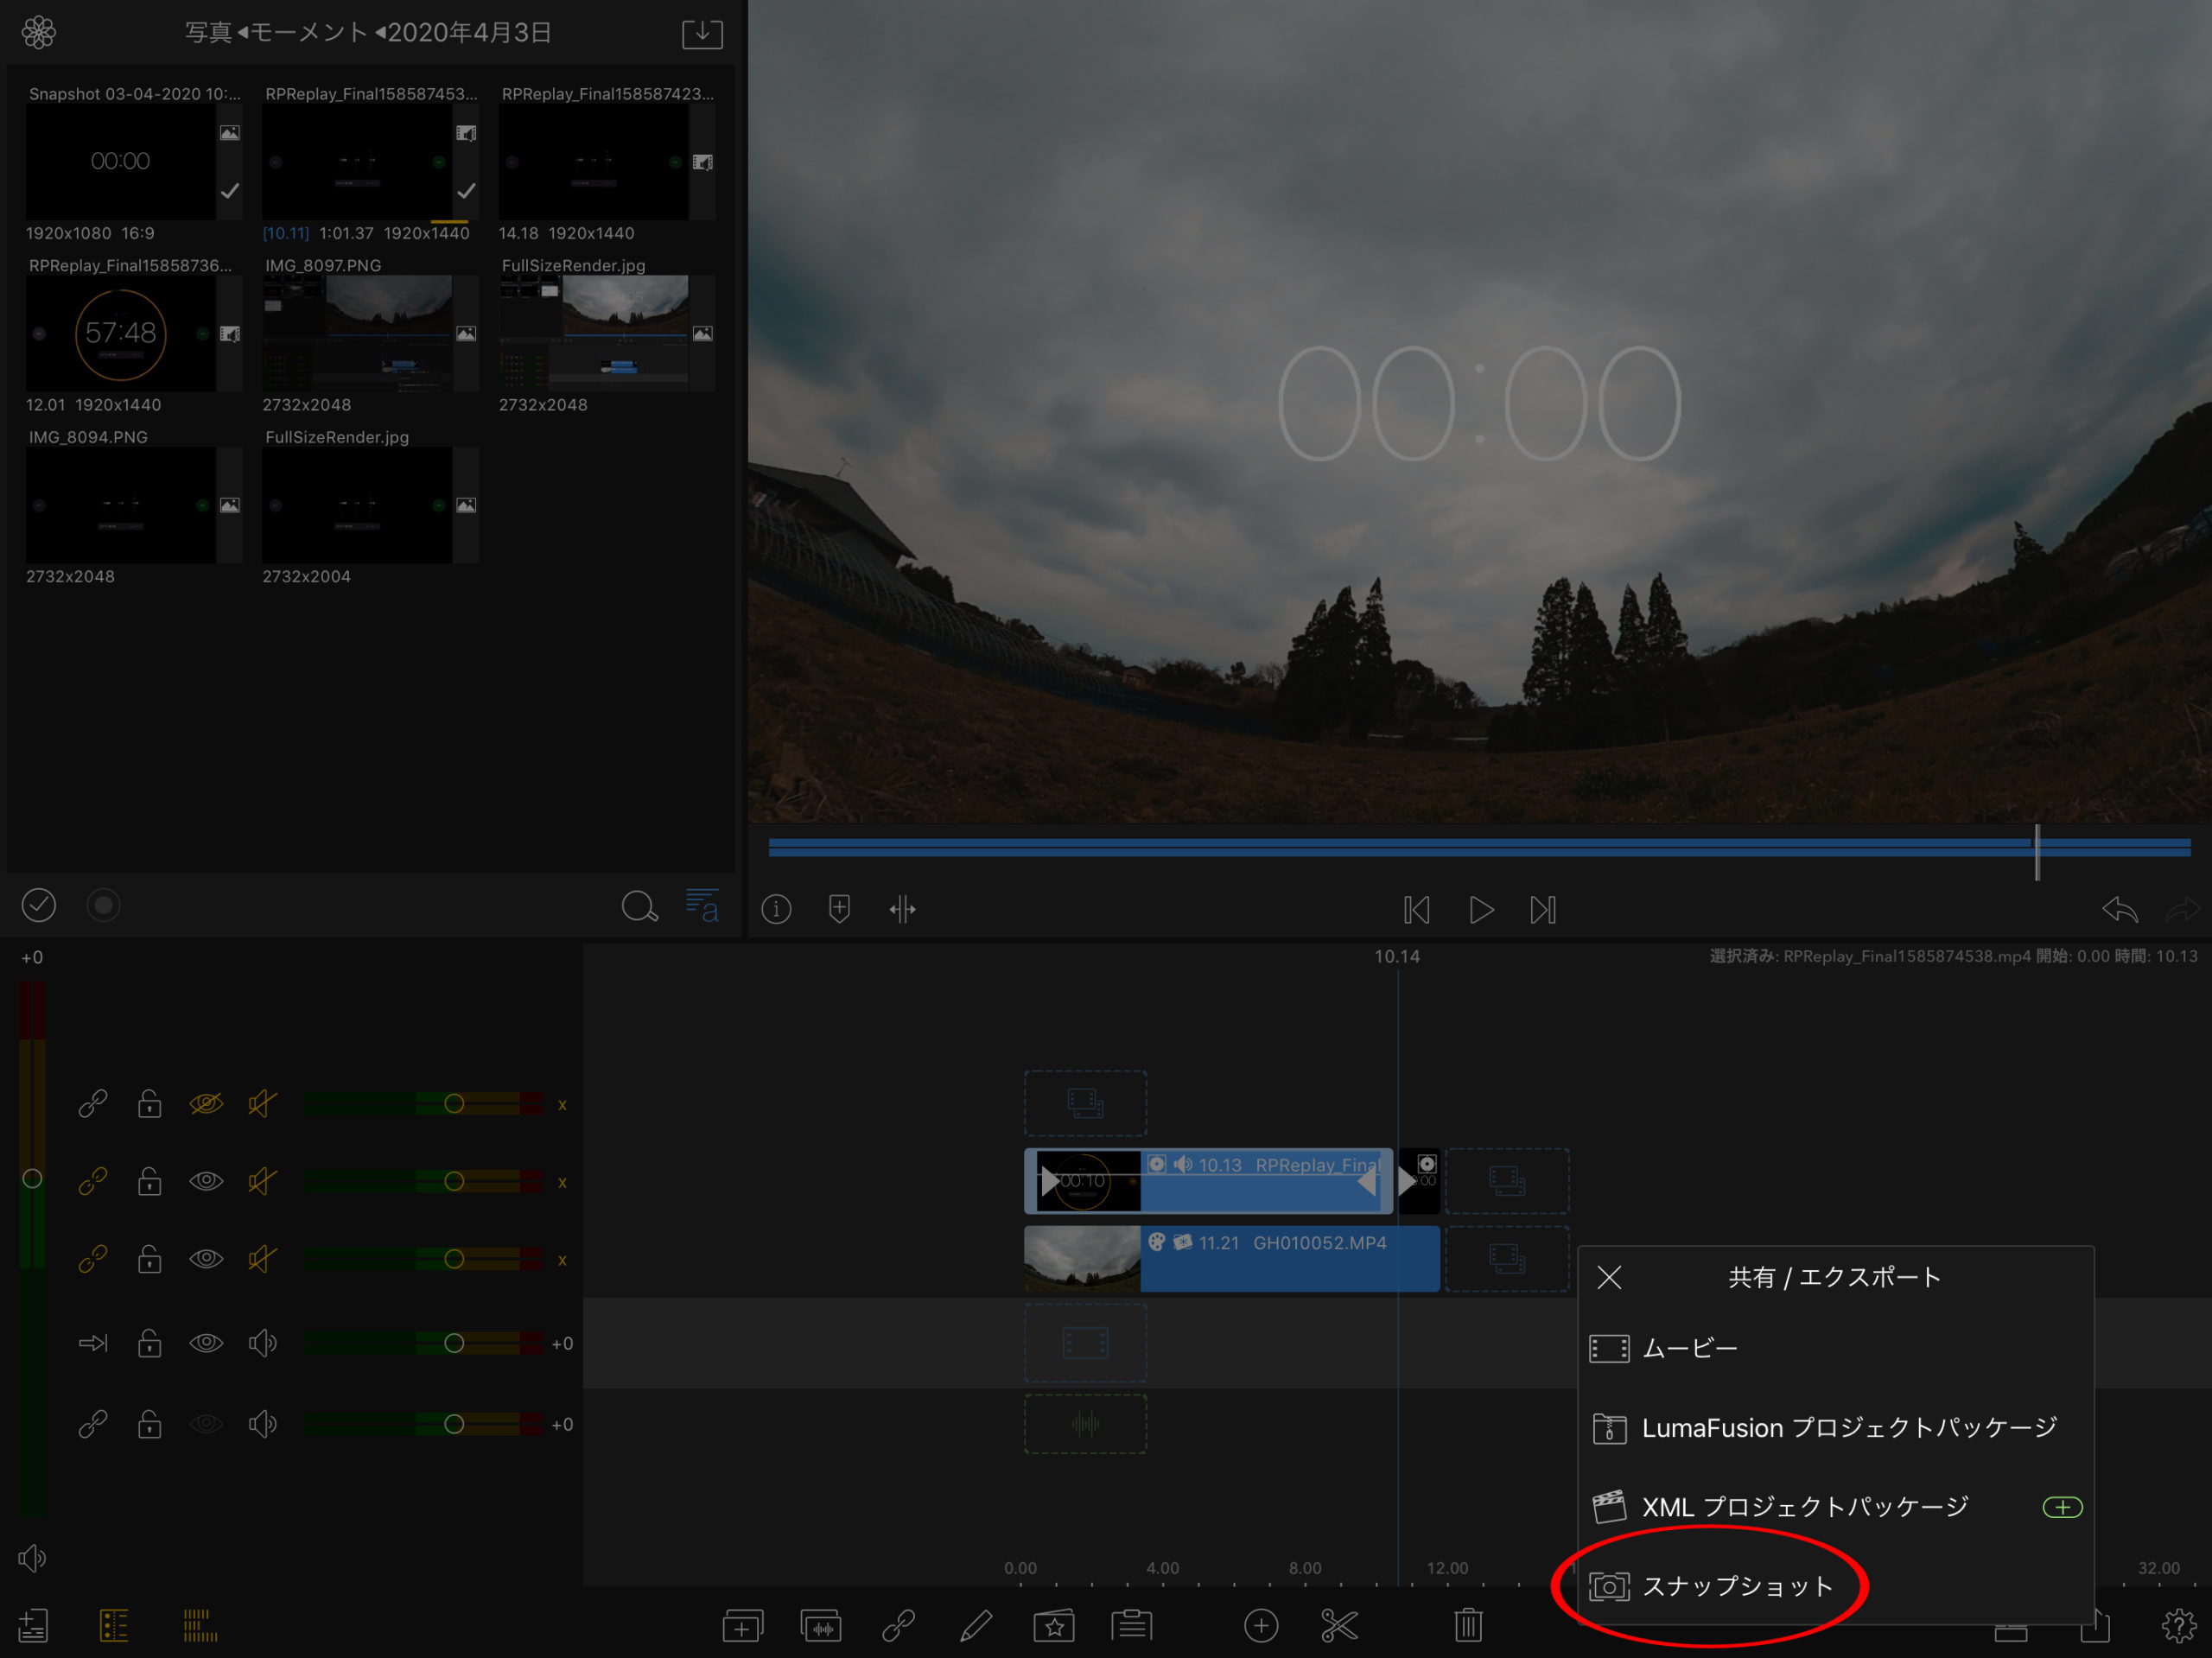The height and width of the screenshot is (1658, 2212).
Task: Adjust the top track volume slider knob
Action: coord(454,1104)
